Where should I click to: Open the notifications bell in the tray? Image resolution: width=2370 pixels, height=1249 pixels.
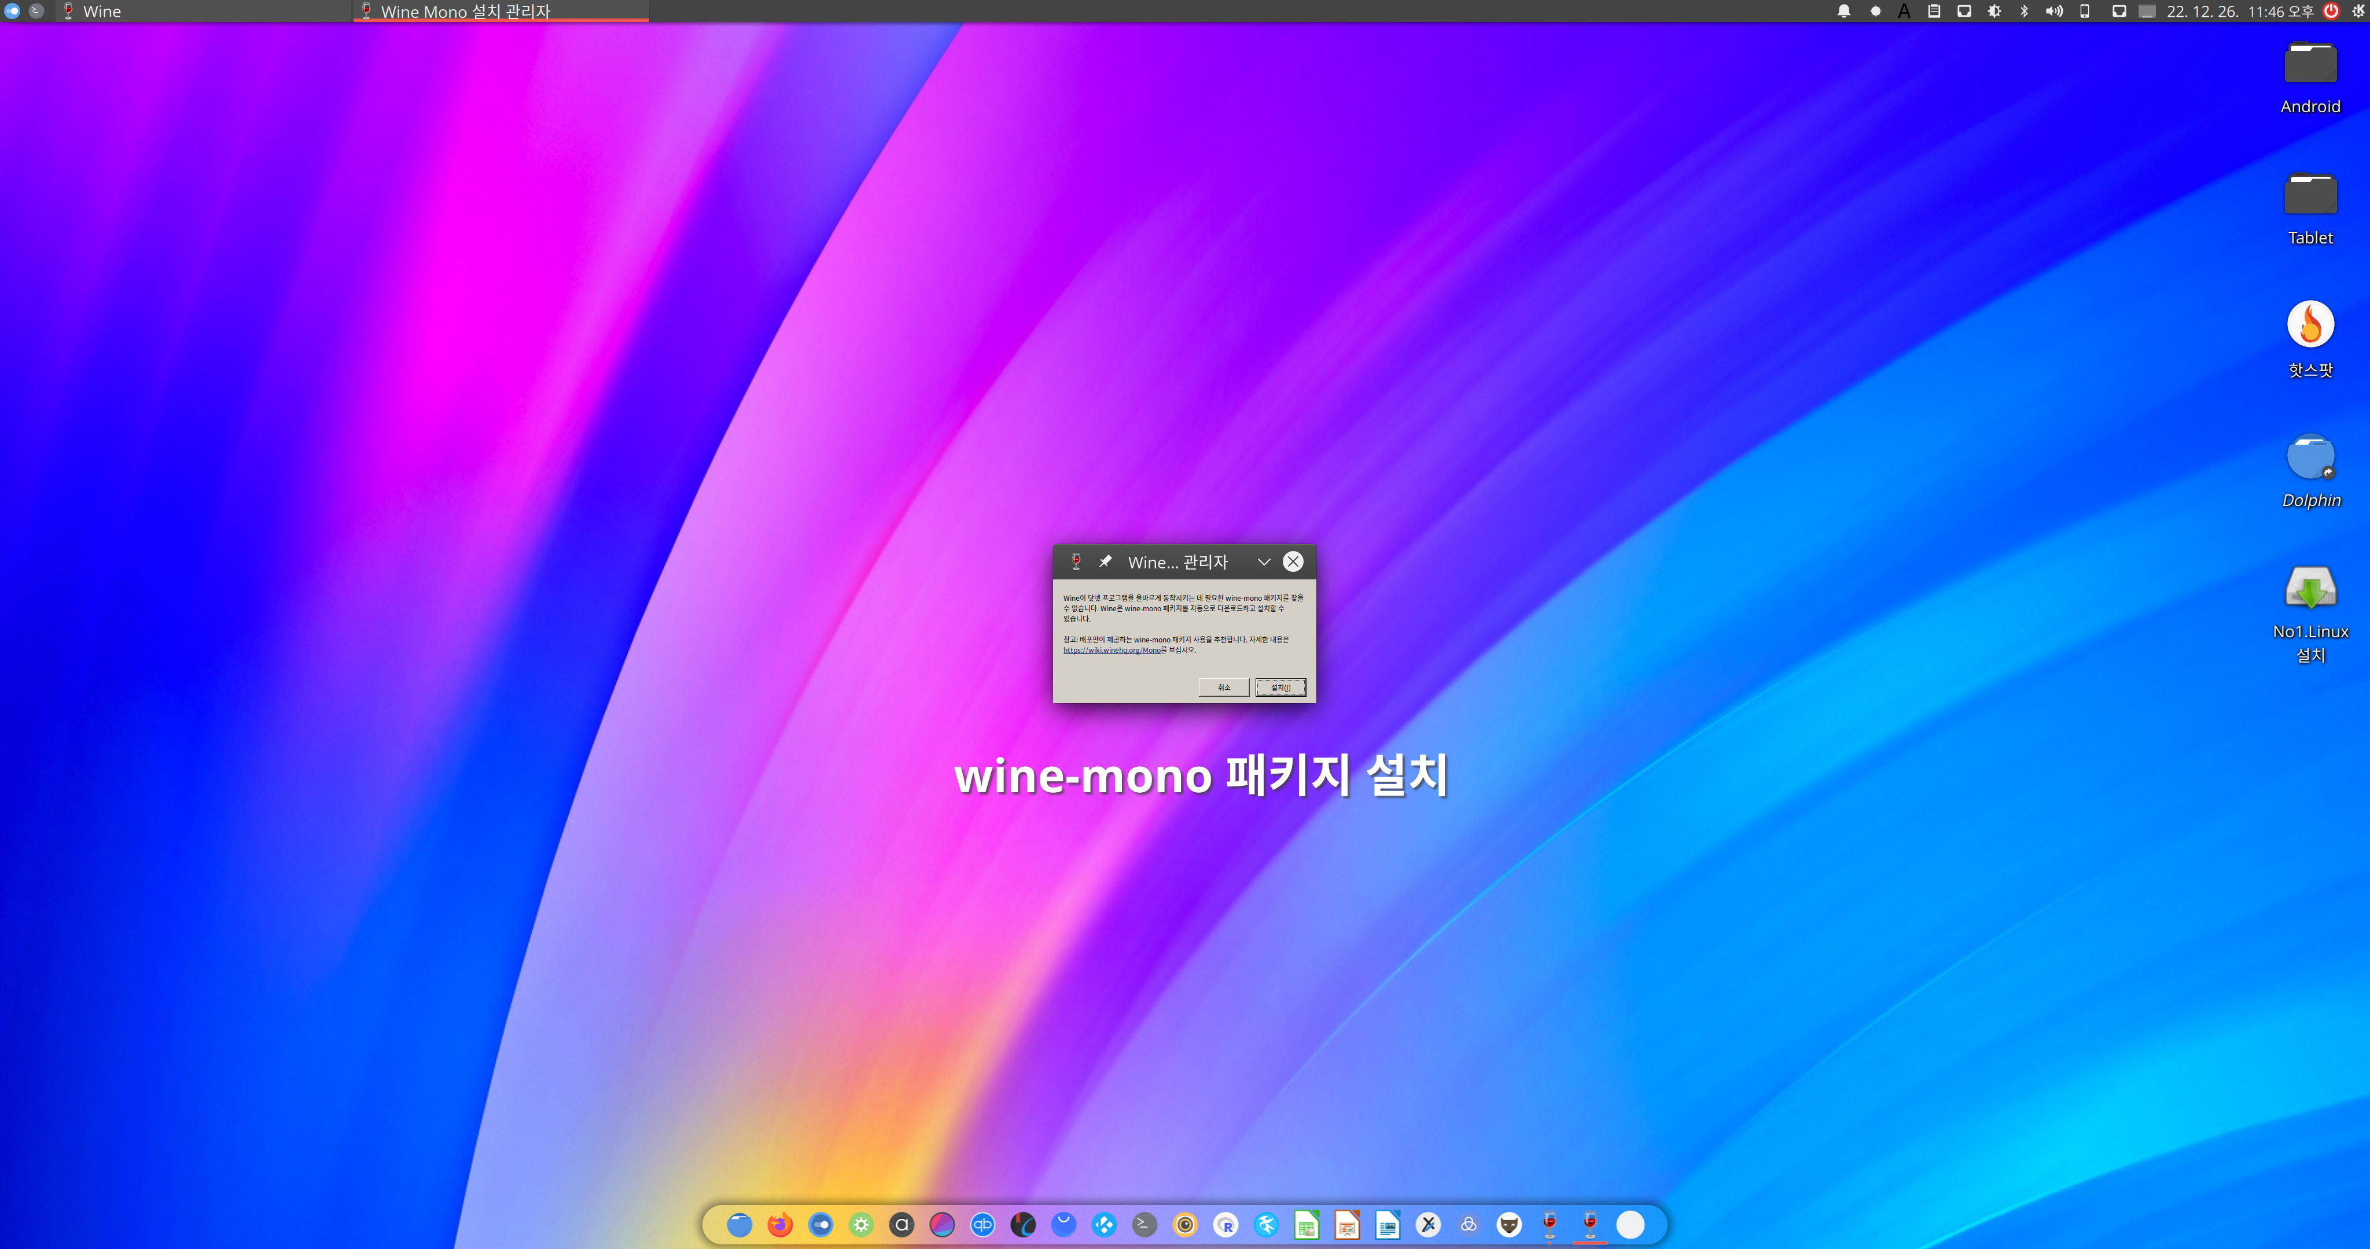tap(1843, 11)
